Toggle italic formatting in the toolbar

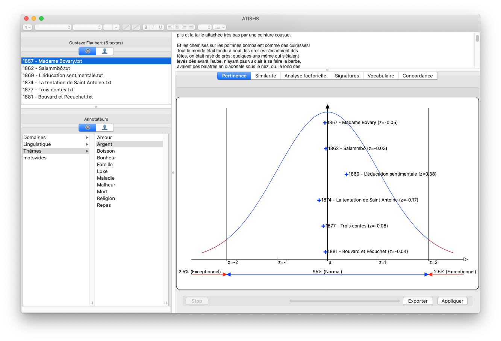click(153, 27)
